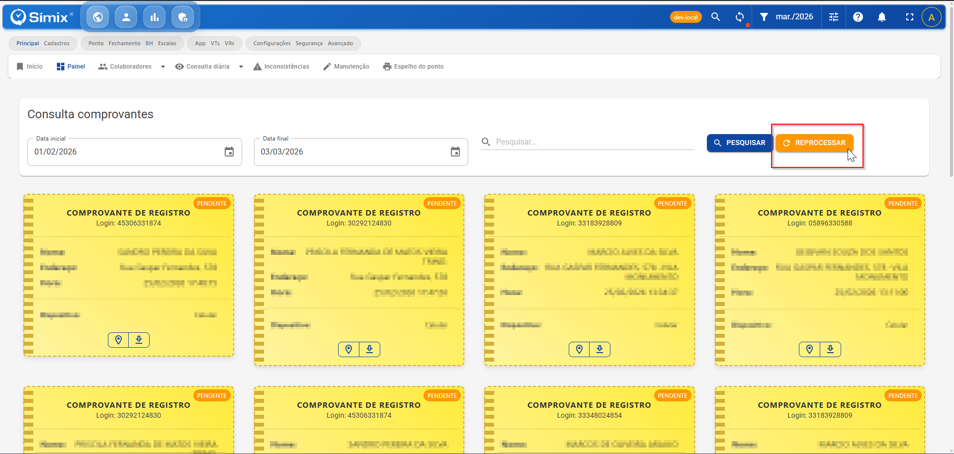Select the text 'Login: 33348024854'
This screenshot has width=954, height=454.
(x=589, y=416)
